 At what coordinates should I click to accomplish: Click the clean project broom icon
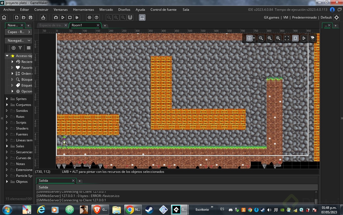(77, 17)
